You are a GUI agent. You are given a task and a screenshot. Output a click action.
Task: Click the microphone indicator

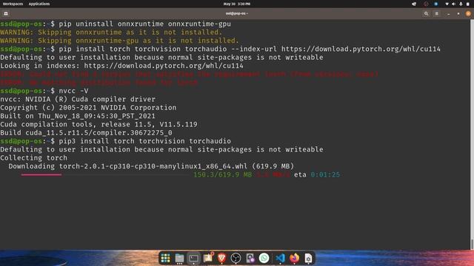(x=461, y=4)
